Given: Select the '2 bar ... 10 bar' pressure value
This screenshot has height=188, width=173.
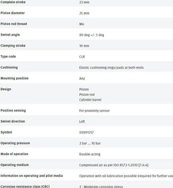Looking at the screenshot, I should pos(90,143).
